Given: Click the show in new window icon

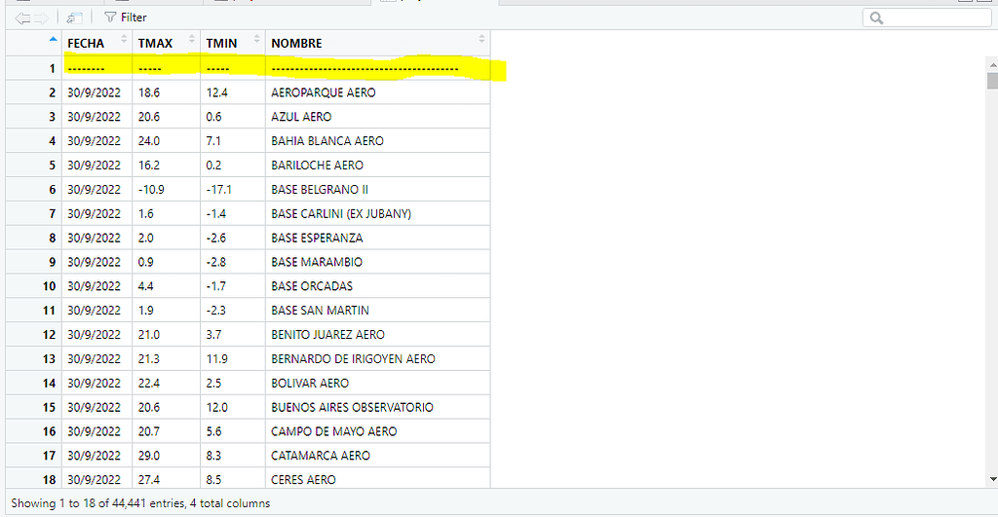Looking at the screenshot, I should tap(75, 18).
